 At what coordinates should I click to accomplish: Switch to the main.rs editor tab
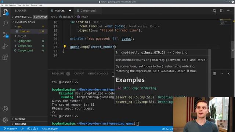point(59,11)
